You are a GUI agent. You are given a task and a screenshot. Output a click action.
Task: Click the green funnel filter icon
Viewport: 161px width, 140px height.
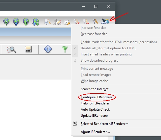(x=65, y=49)
